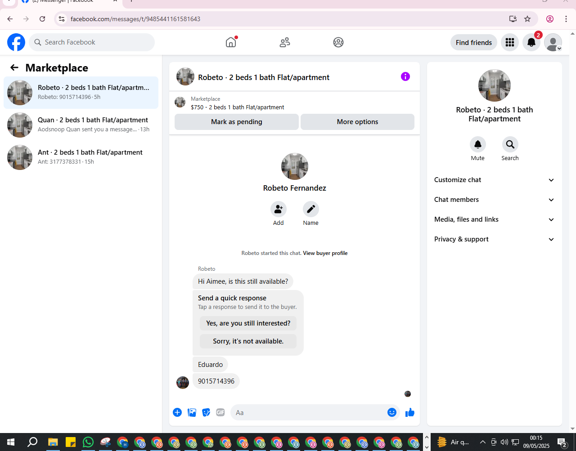
Task: Click the taskbar volume speaker icon
Action: (504, 442)
